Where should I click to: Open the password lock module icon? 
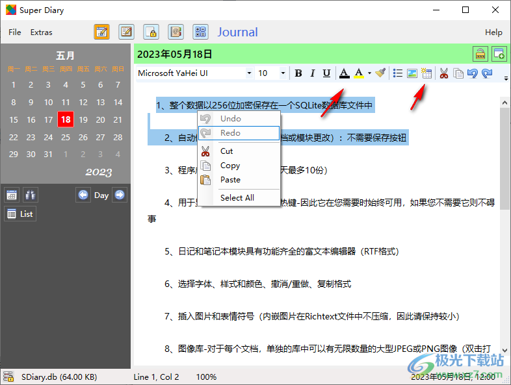(151, 32)
